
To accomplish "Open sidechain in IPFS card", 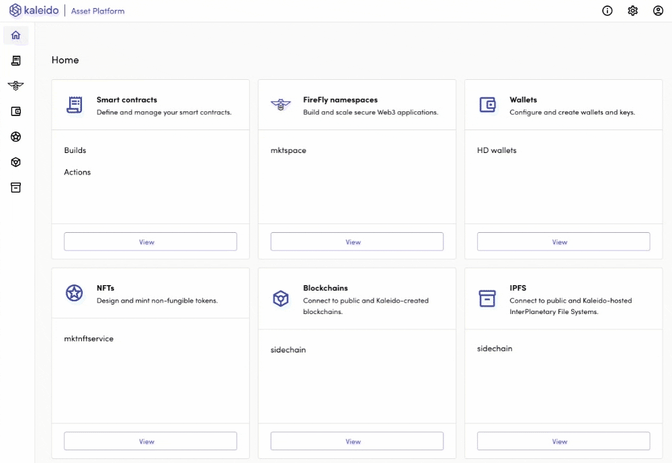I will click(x=495, y=348).
